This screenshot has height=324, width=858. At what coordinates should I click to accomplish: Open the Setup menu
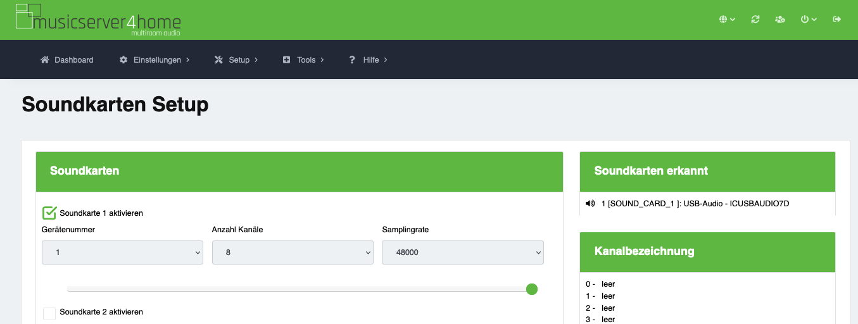pyautogui.click(x=236, y=59)
